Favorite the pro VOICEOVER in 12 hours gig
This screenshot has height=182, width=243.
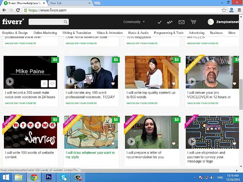pyautogui.click(x=234, y=84)
